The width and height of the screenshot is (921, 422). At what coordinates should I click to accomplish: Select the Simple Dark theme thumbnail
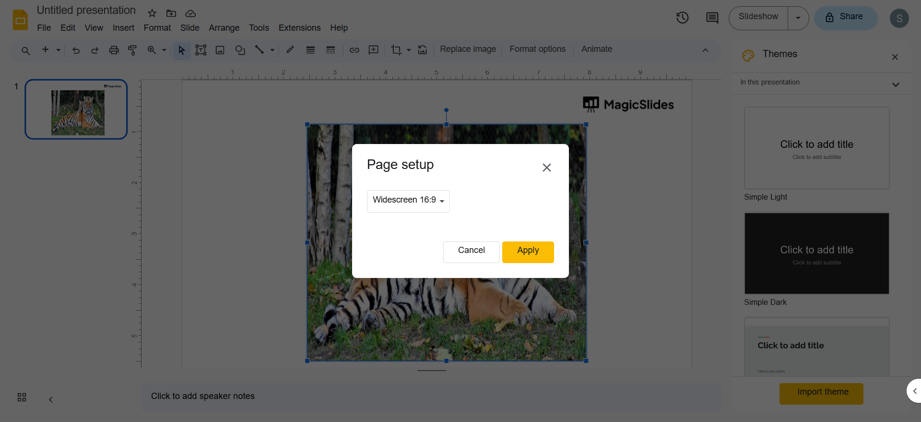point(816,253)
